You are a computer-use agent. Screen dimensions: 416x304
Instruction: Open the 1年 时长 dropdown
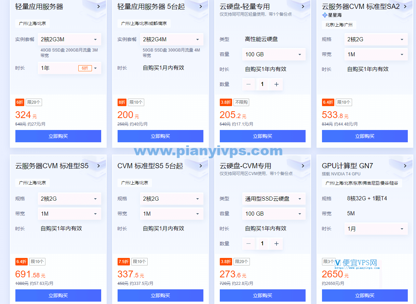click(69, 68)
